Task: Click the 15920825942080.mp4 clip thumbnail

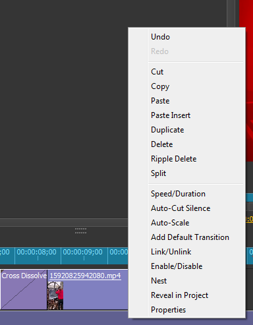Action: pos(55,295)
